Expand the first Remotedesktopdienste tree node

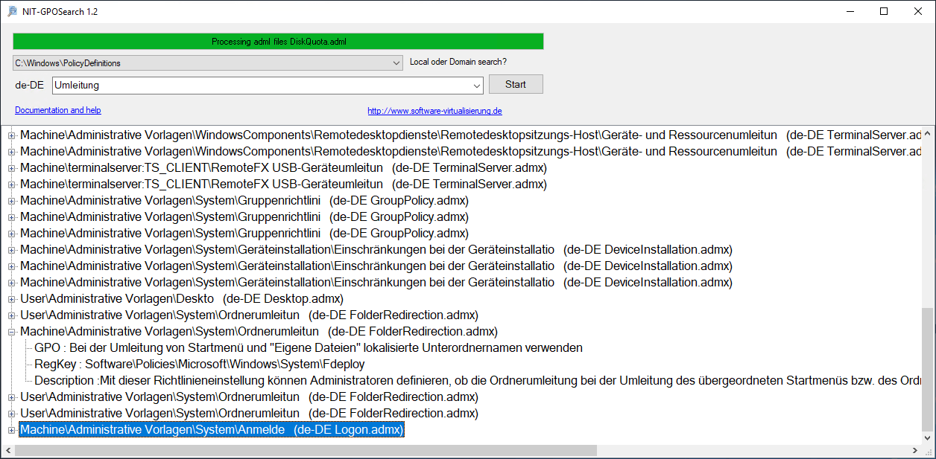11,135
